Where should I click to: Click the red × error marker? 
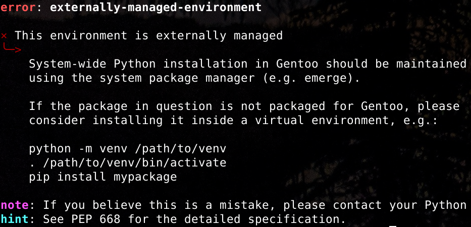point(4,36)
